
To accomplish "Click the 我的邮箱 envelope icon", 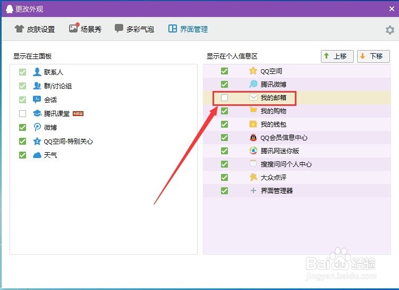I will click(253, 97).
